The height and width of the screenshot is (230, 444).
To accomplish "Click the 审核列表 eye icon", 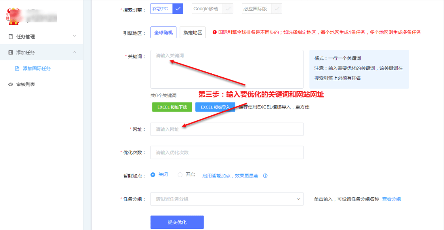I will pyautogui.click(x=11, y=84).
